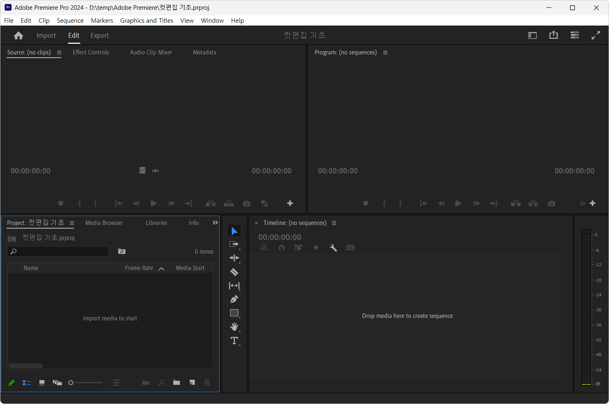Click Program monitor Extract button

tap(533, 203)
